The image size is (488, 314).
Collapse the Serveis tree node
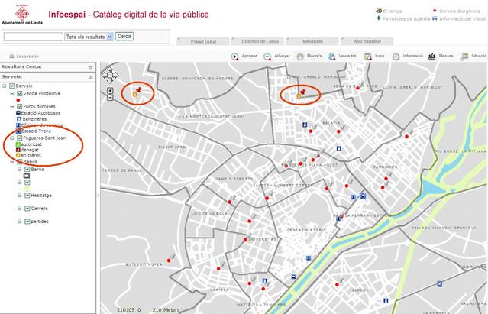click(x=5, y=86)
